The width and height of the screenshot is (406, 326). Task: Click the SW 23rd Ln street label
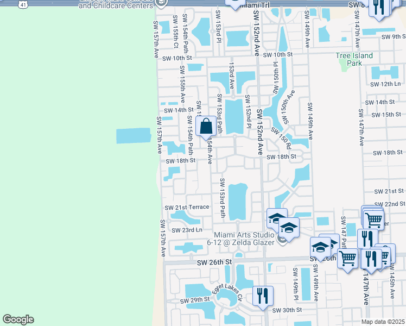pyautogui.click(x=187, y=230)
